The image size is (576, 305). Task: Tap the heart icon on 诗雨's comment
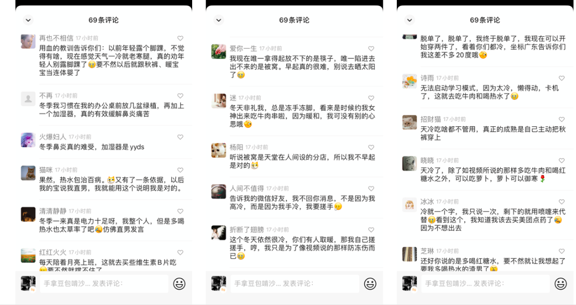561,78
